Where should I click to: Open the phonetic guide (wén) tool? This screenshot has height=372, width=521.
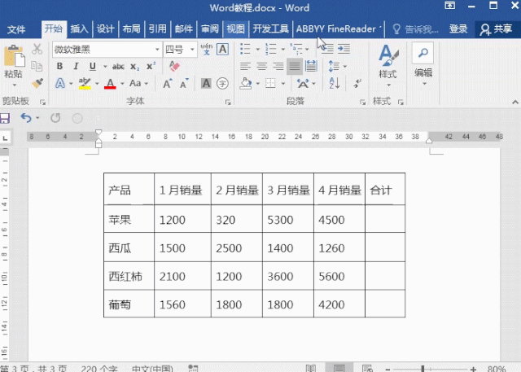pos(206,50)
